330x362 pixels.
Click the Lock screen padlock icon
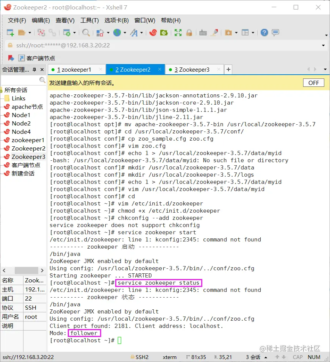pos(189,33)
